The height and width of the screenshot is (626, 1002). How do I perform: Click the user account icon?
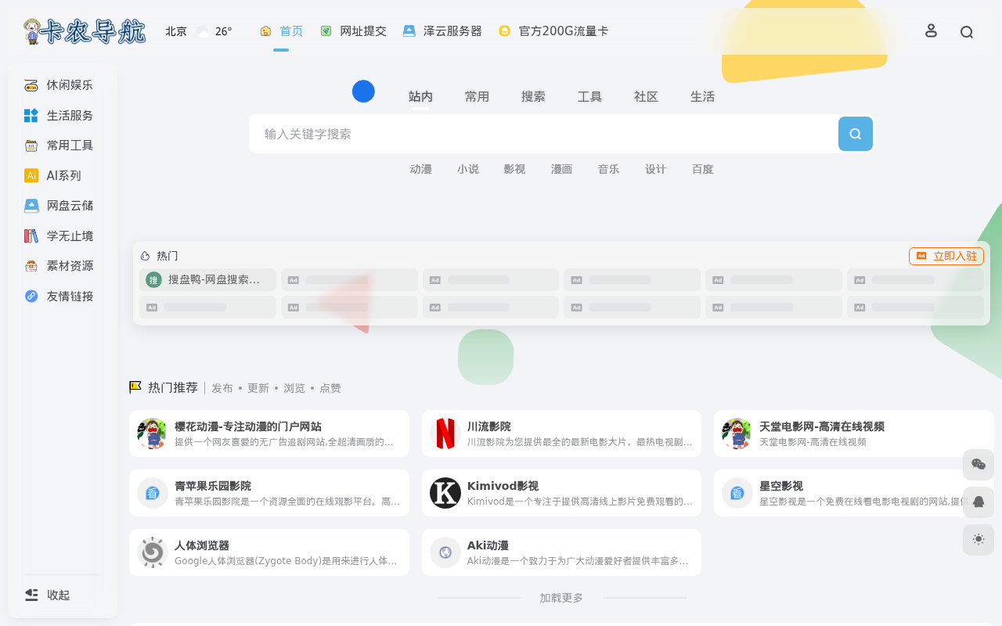pyautogui.click(x=931, y=31)
